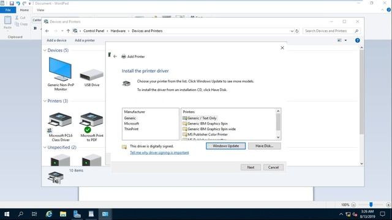Screen dimensions: 392x220
Task: Click the WordPad zoom slider handle
Action: tap(371, 205)
